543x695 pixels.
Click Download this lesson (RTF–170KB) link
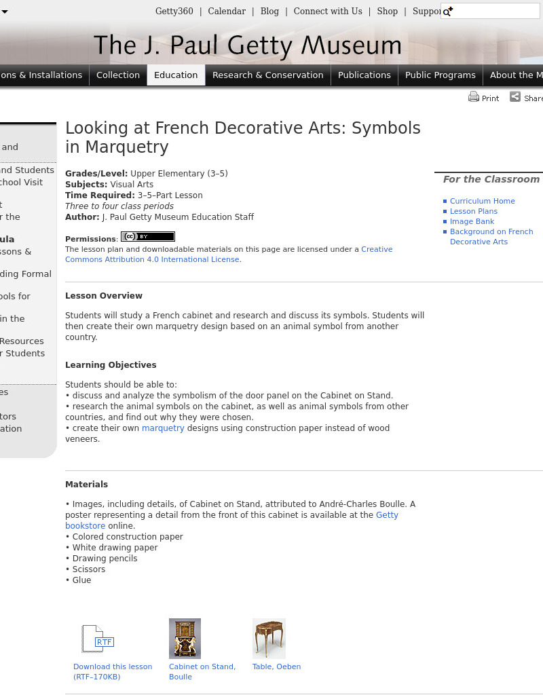coord(113,671)
